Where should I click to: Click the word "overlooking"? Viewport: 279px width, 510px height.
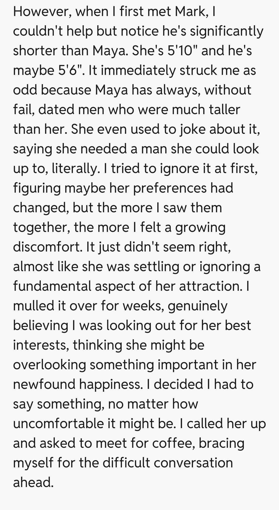click(49, 365)
